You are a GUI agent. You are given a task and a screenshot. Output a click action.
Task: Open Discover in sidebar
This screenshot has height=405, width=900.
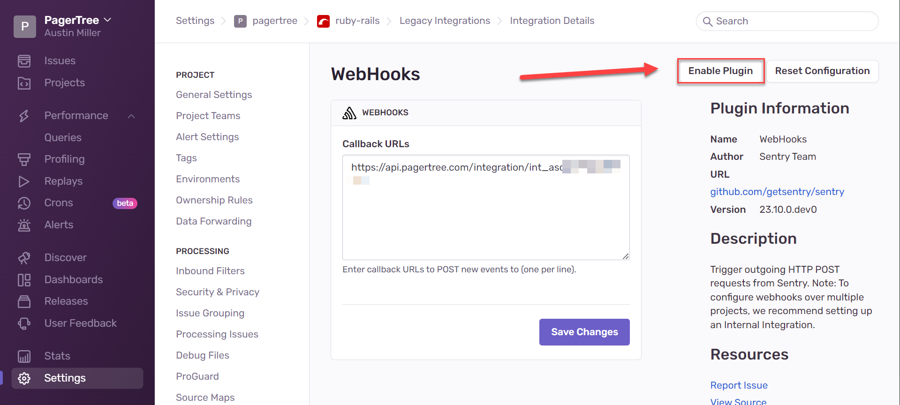click(x=66, y=258)
